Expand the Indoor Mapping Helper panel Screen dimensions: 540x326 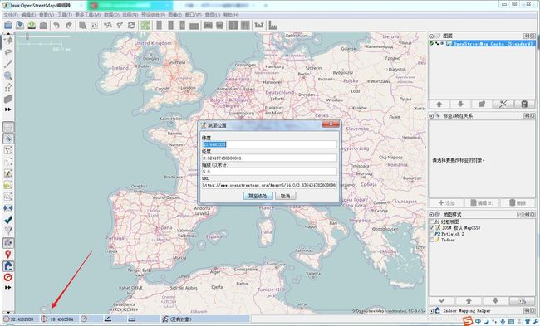point(431,311)
